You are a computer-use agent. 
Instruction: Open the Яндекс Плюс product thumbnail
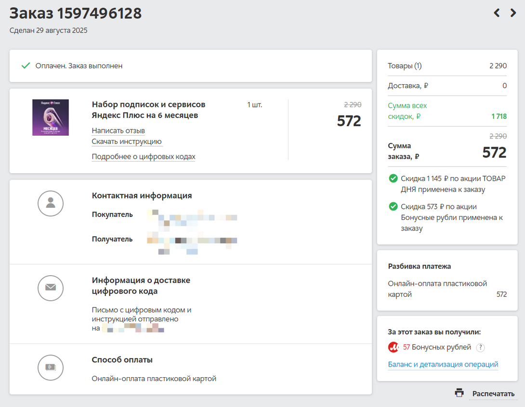coord(51,117)
